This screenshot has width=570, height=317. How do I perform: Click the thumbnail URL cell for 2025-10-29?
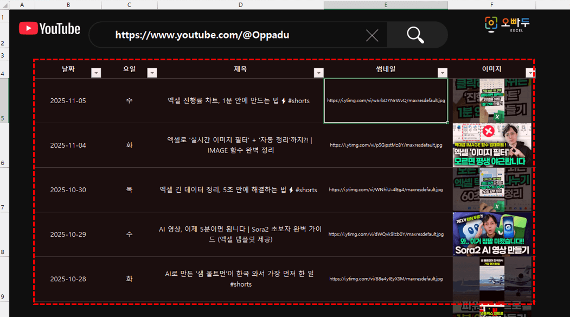coord(386,234)
